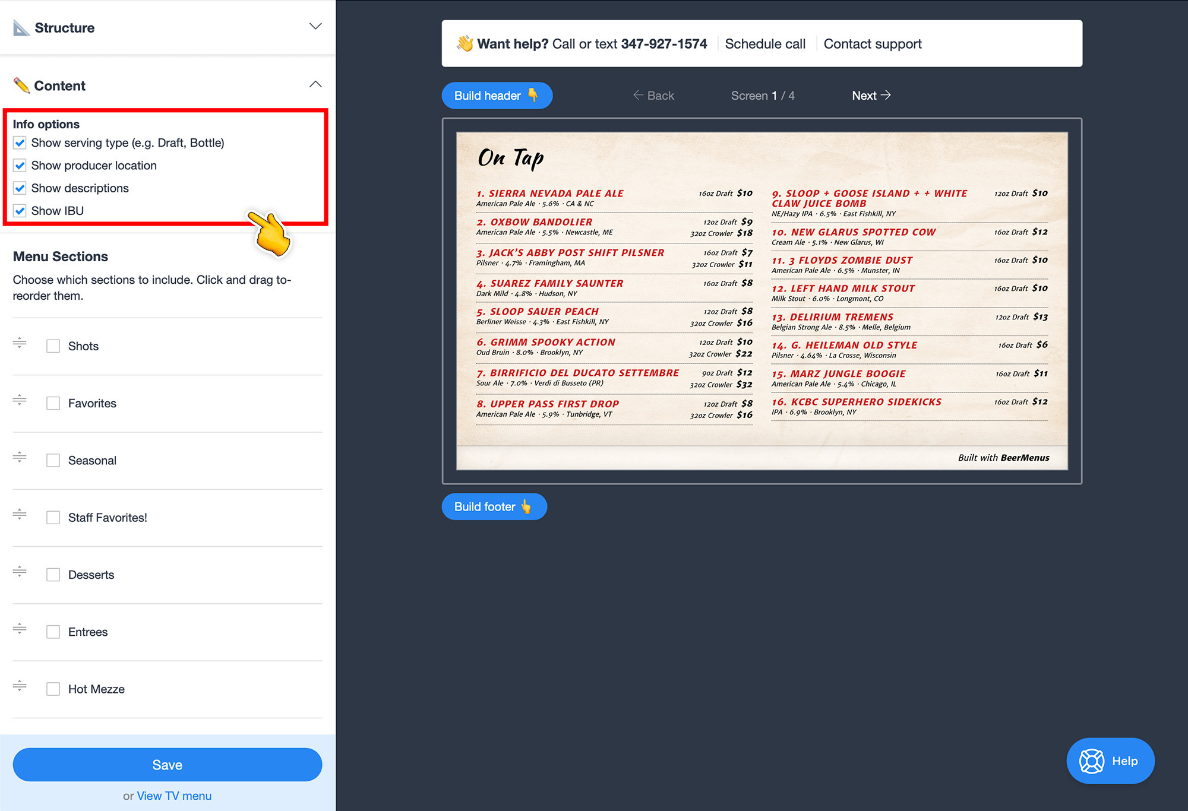Screen dimensions: 1188x811
Task: Click the Content panel pencil icon
Action: (x=22, y=85)
